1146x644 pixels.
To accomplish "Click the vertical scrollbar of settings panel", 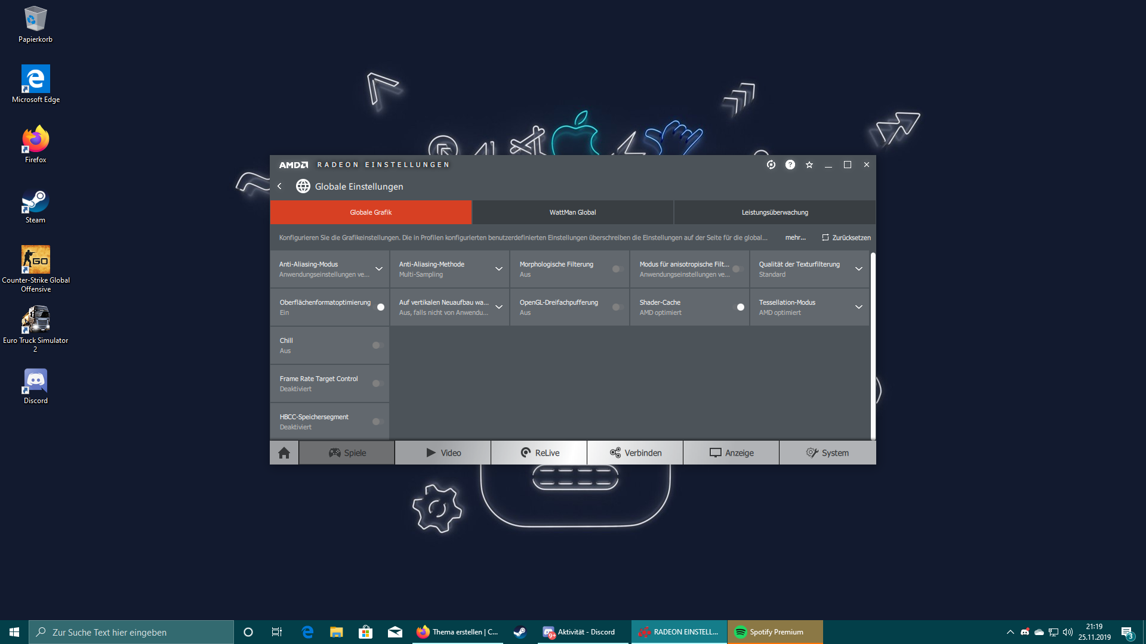I will [x=873, y=346].
